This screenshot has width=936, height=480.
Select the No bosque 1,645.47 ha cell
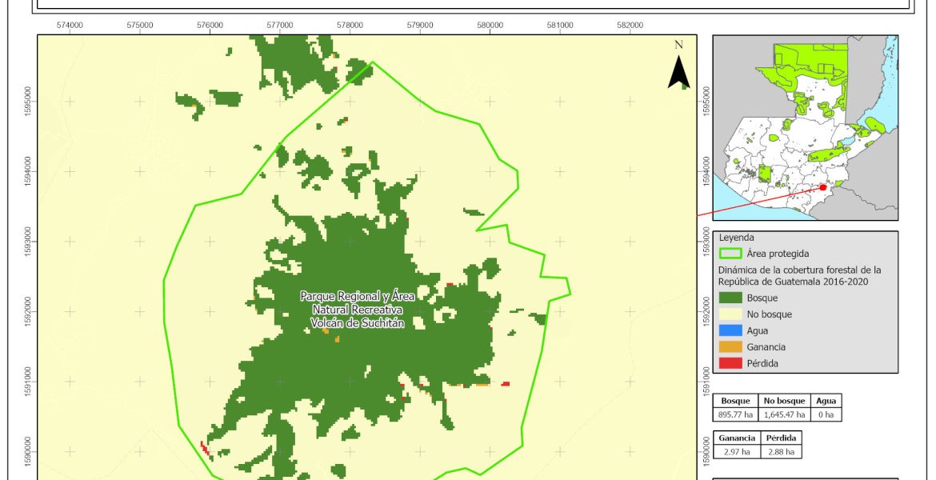pyautogui.click(x=784, y=414)
